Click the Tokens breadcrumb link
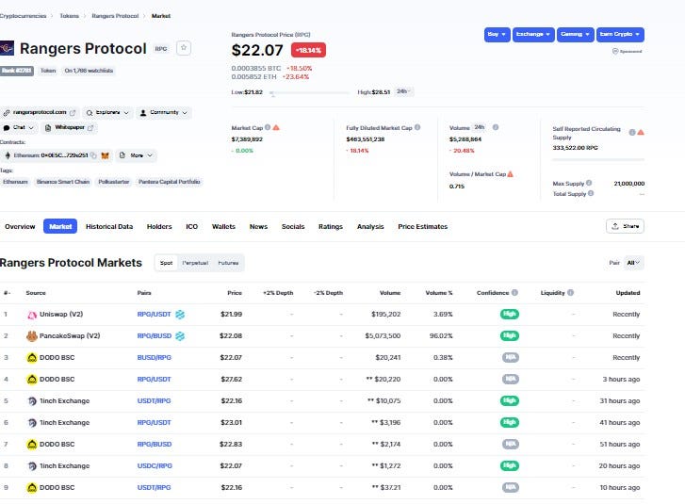The width and height of the screenshot is (685, 504). [x=69, y=16]
